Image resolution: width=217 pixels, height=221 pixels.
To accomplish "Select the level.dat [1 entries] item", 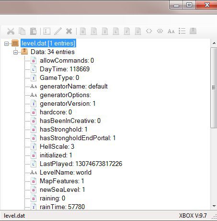I will point(48,43).
